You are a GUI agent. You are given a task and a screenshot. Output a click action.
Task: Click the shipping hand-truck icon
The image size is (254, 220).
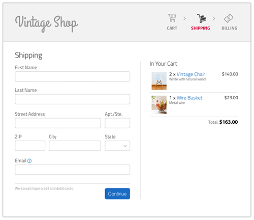click(202, 18)
